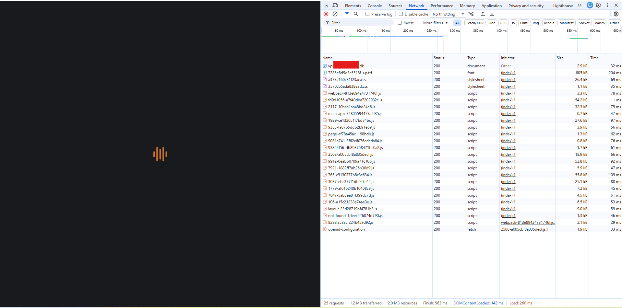Clear the network log
This screenshot has height=308, width=622.
(335, 14)
